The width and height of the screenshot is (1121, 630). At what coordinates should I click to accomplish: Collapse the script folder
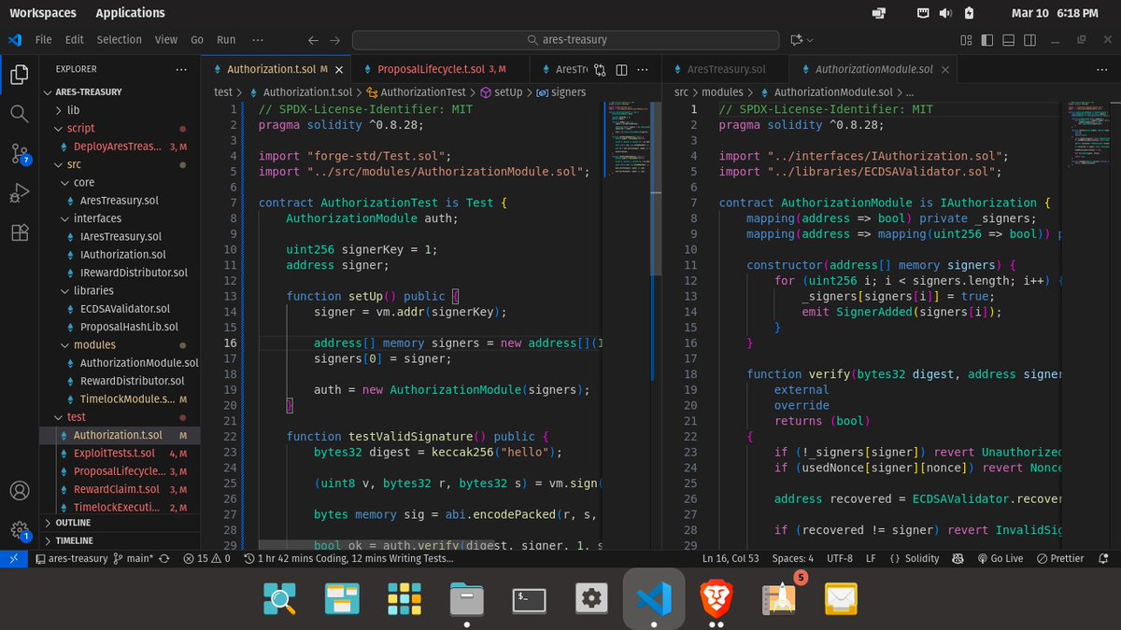tap(61, 128)
